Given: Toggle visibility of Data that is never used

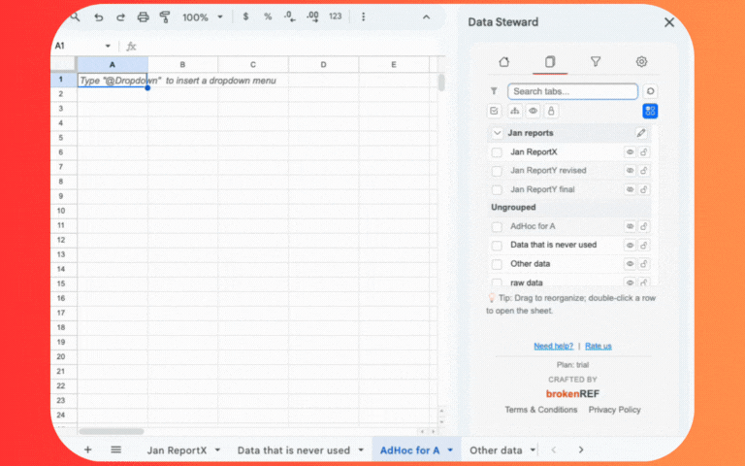Looking at the screenshot, I should (630, 245).
